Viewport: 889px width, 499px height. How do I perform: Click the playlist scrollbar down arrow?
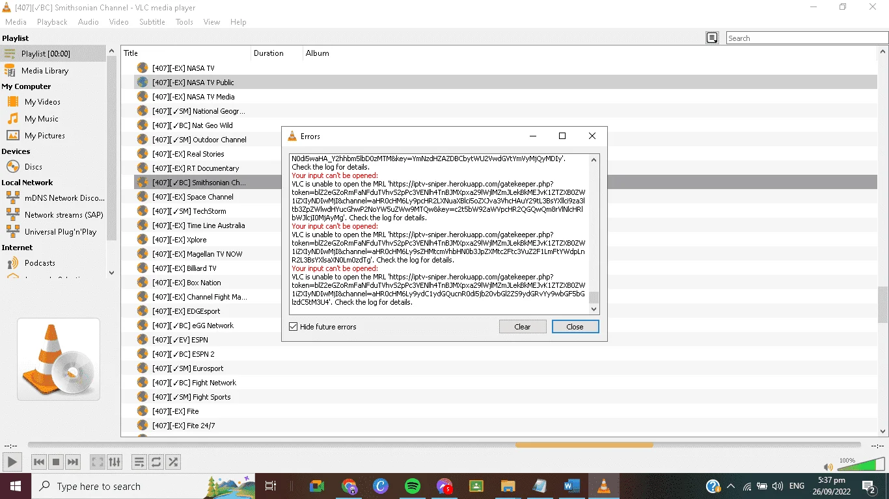pos(883,431)
